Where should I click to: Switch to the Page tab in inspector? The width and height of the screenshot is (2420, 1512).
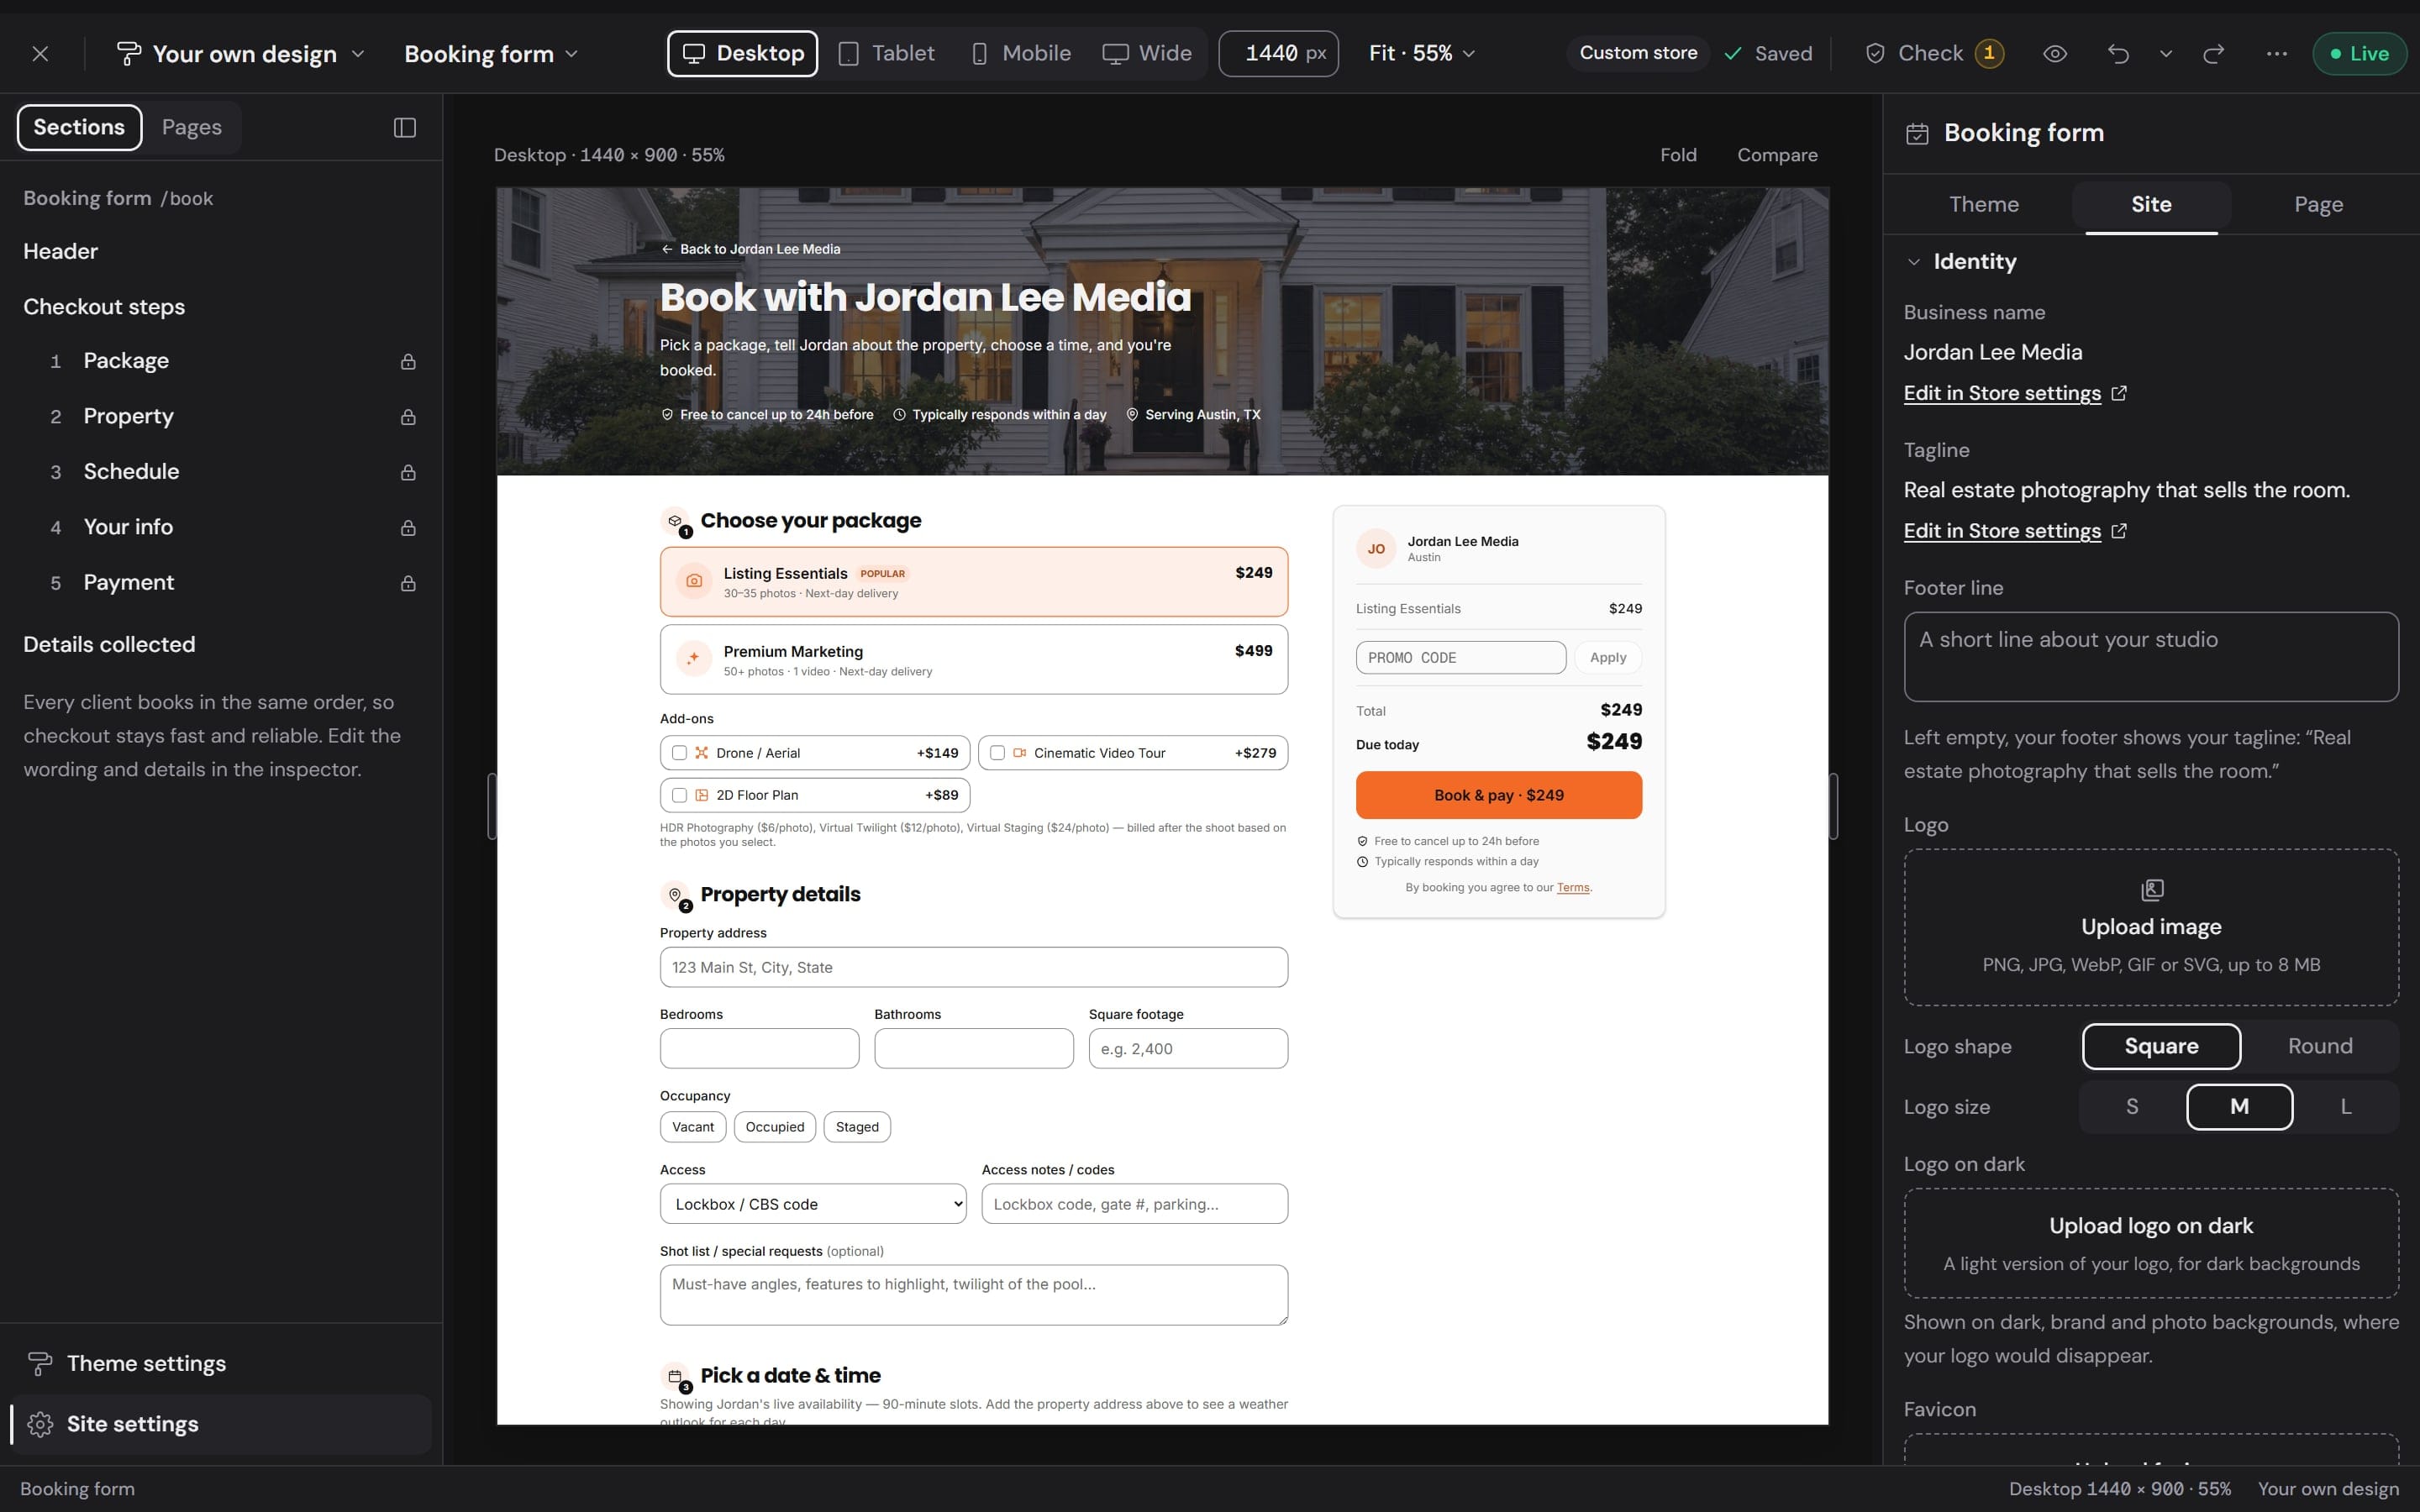point(2318,205)
